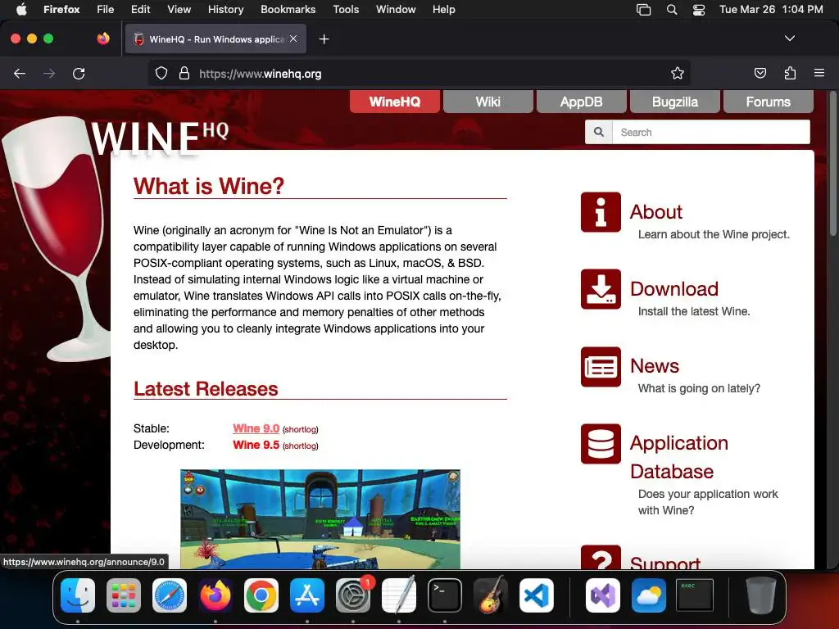Open the AppDB site tab
Viewport: 839px width, 629px height.
(x=582, y=102)
